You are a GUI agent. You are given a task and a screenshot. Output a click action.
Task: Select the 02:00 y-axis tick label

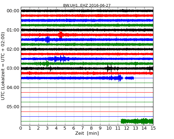13,49
